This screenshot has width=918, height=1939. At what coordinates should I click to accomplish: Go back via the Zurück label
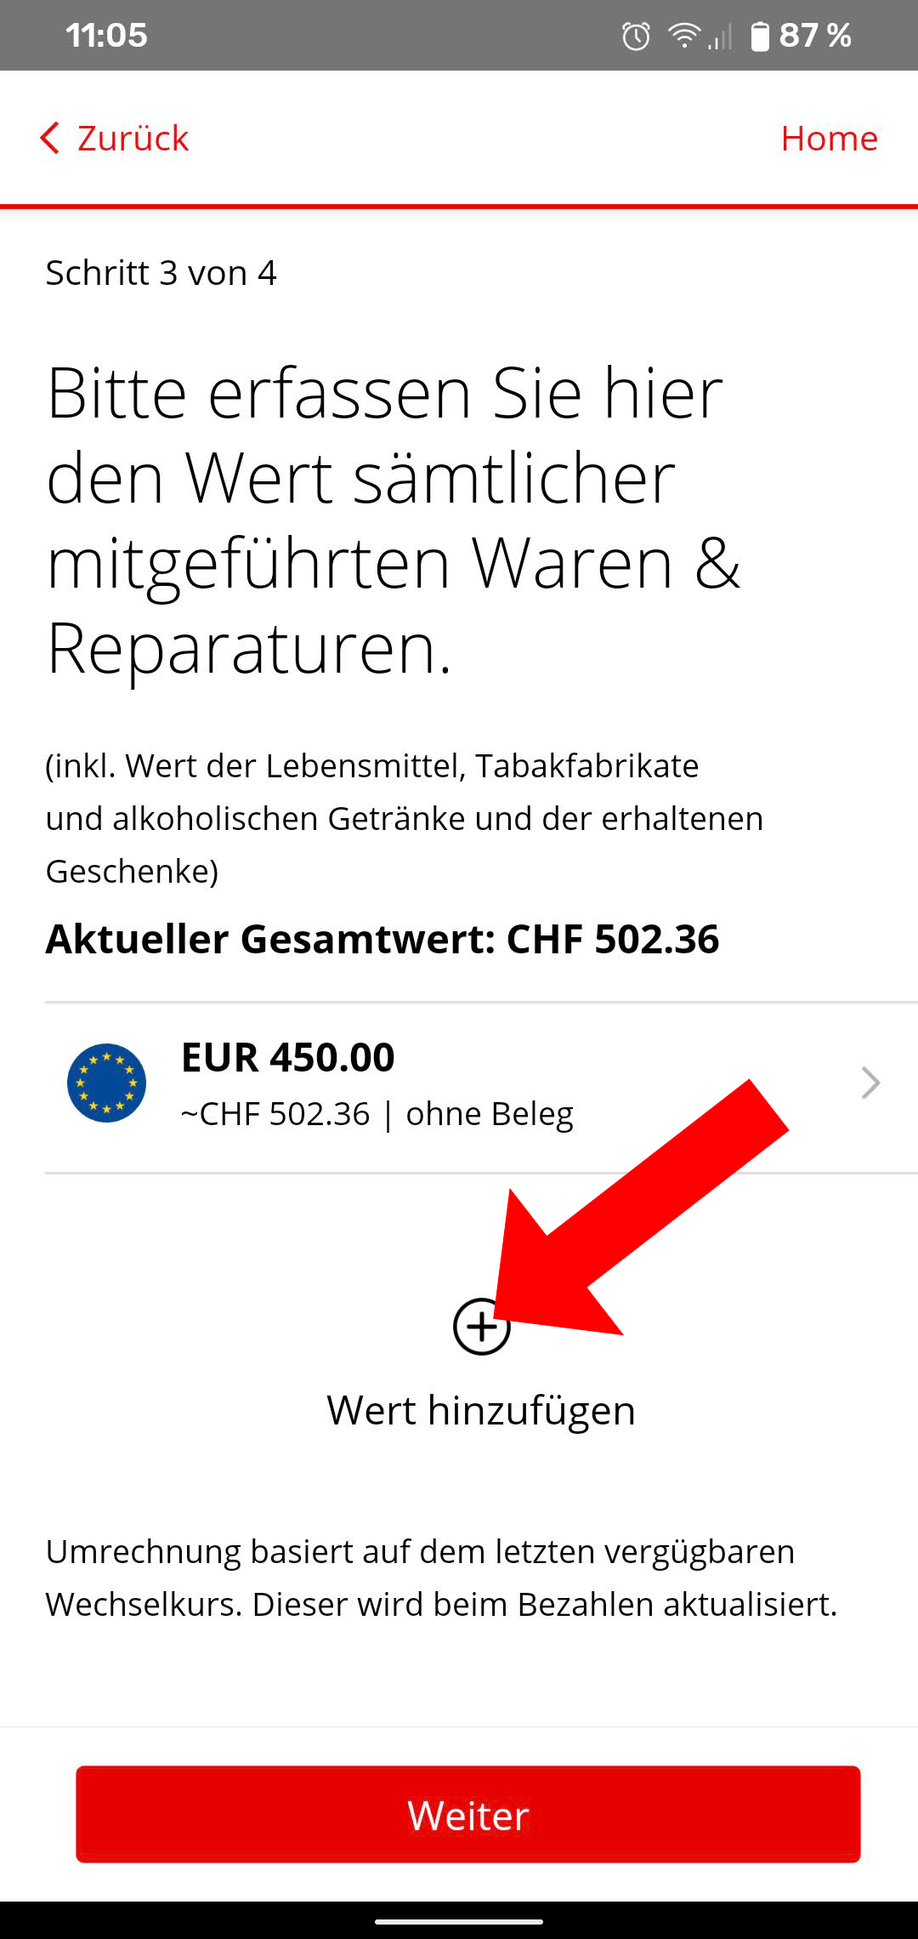133,138
